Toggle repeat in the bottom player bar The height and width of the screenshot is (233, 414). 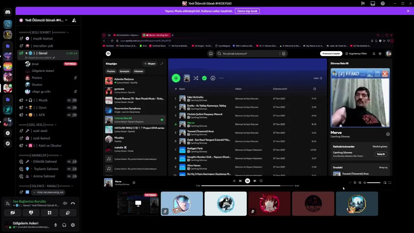(x=261, y=181)
